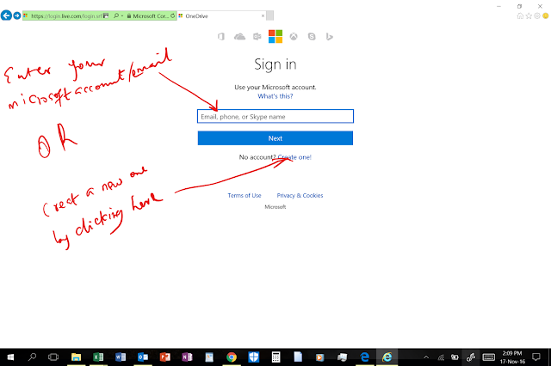Click the Favorites star icon
The height and width of the screenshot is (366, 551).
tap(529, 15)
